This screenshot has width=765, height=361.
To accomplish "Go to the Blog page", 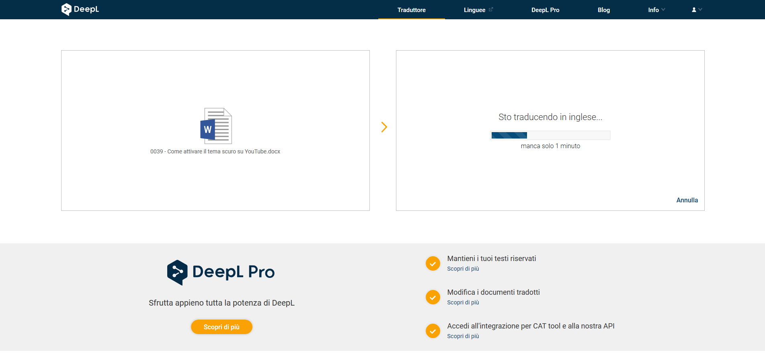I will click(x=603, y=10).
